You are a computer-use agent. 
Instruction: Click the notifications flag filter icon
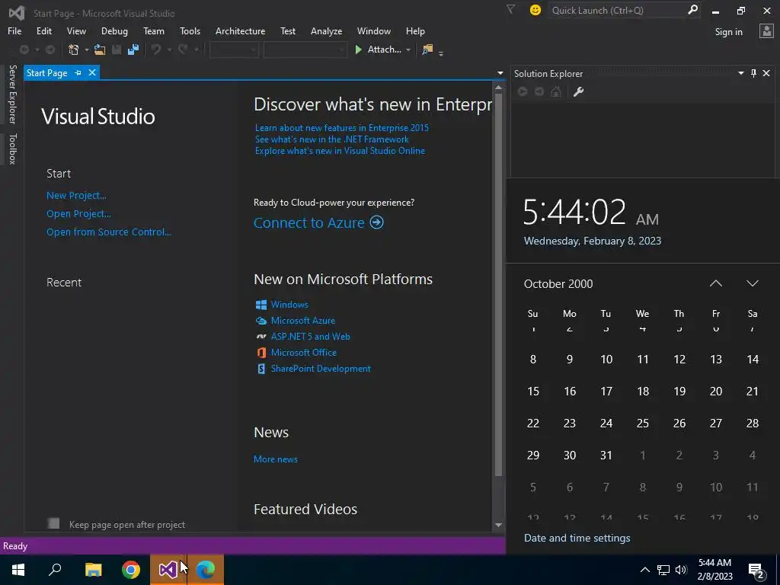pyautogui.click(x=511, y=9)
